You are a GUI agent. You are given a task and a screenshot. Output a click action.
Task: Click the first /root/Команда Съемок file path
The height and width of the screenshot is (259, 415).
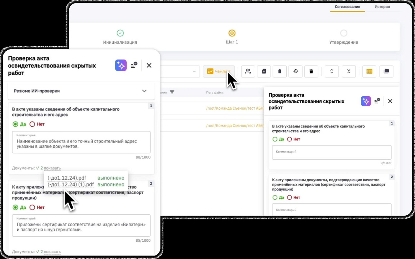(235, 108)
